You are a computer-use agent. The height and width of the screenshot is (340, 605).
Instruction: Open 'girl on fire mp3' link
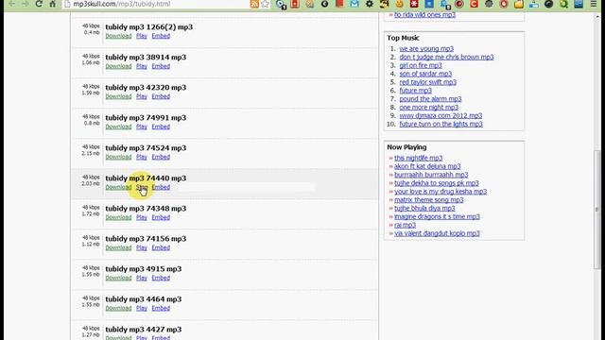[421, 65]
